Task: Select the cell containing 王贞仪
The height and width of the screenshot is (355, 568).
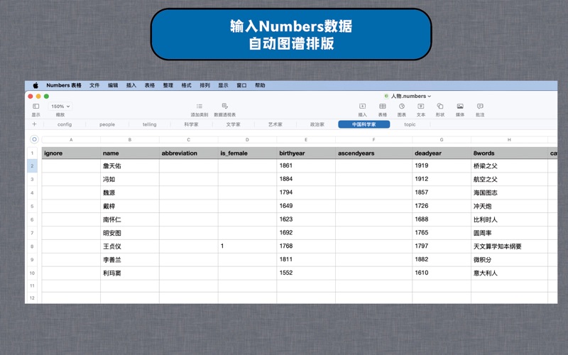Action: point(130,246)
